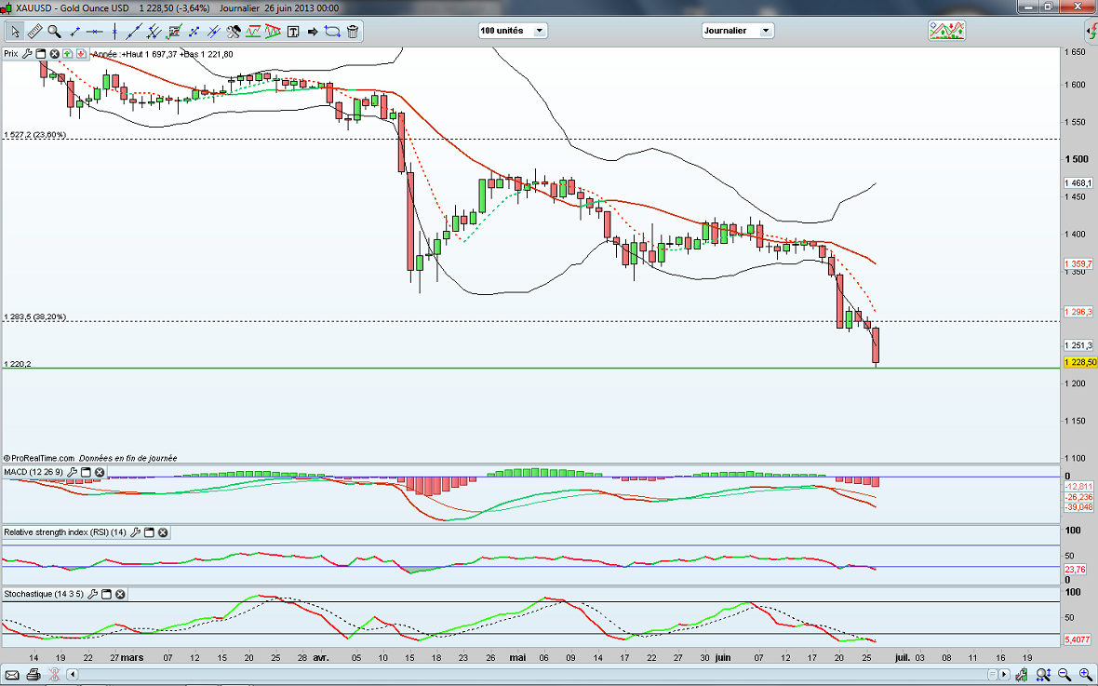The height and width of the screenshot is (686, 1098).
Task: Expand the side panel arrow at right edge
Action: [1091, 31]
